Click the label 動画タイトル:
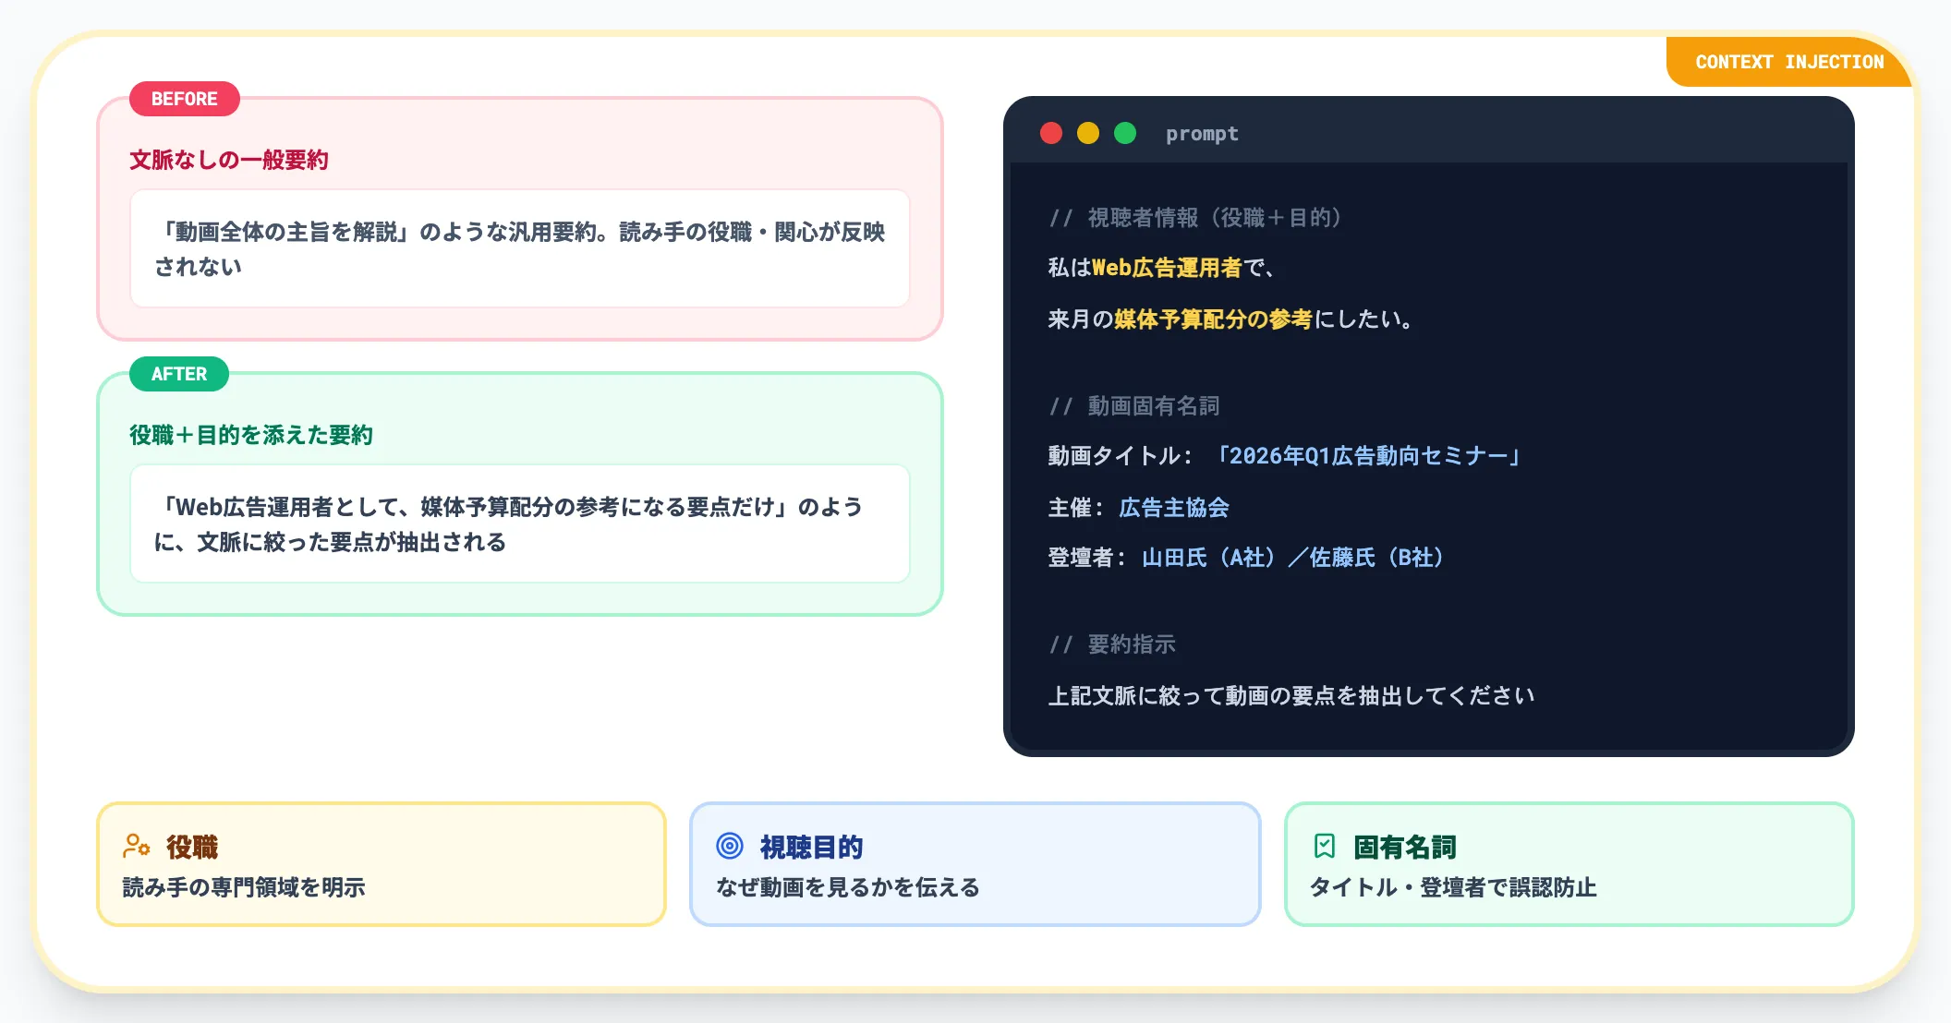The width and height of the screenshot is (1951, 1023). [1121, 456]
